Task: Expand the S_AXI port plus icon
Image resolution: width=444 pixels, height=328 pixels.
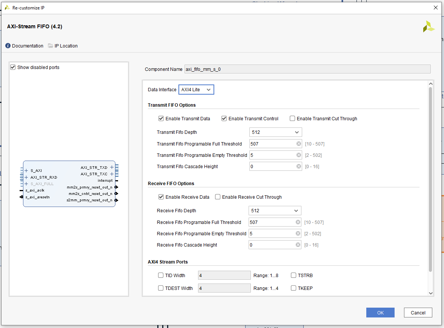Action: coord(26,170)
